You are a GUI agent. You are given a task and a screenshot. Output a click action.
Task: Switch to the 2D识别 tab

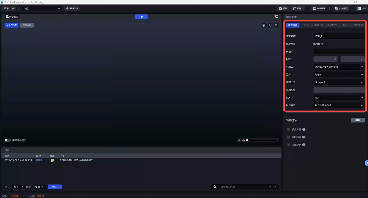pos(27,25)
